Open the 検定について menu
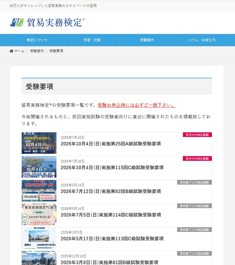235x265 pixels. (37, 40)
